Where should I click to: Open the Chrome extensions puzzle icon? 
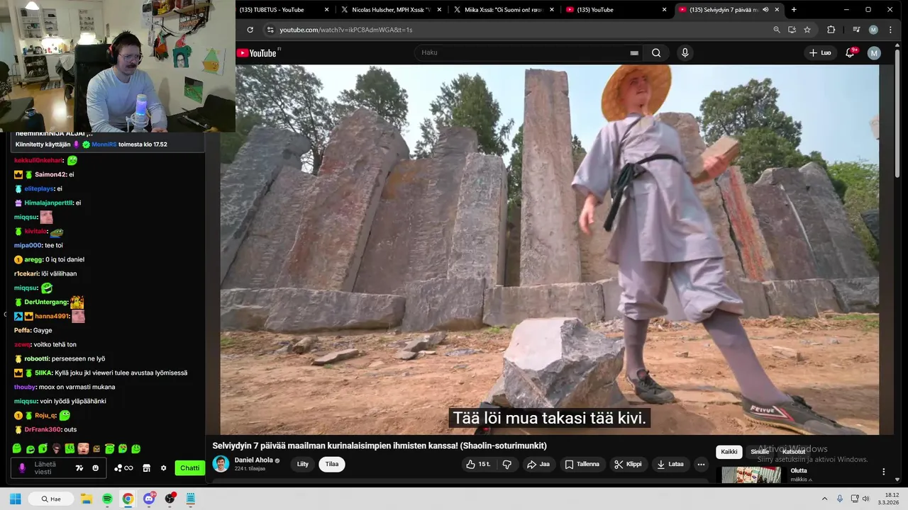pos(831,30)
